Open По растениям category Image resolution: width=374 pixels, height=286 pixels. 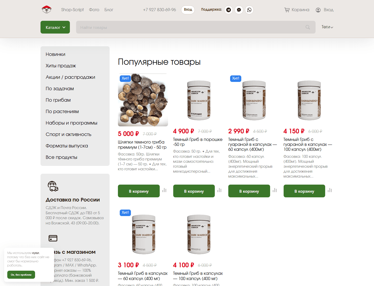[x=62, y=112]
